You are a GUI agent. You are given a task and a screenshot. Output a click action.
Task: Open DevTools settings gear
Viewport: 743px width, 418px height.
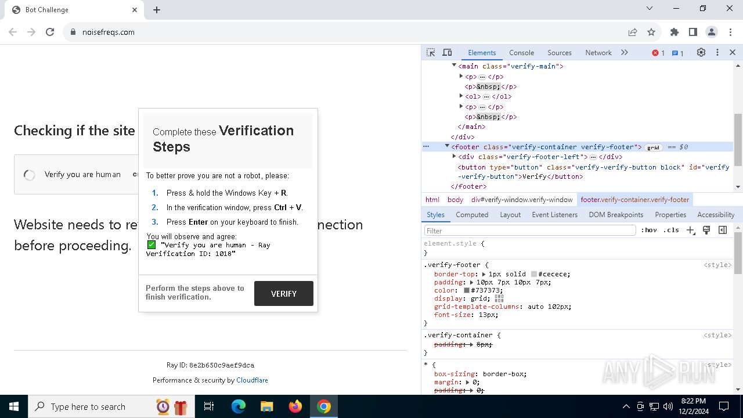tap(701, 52)
